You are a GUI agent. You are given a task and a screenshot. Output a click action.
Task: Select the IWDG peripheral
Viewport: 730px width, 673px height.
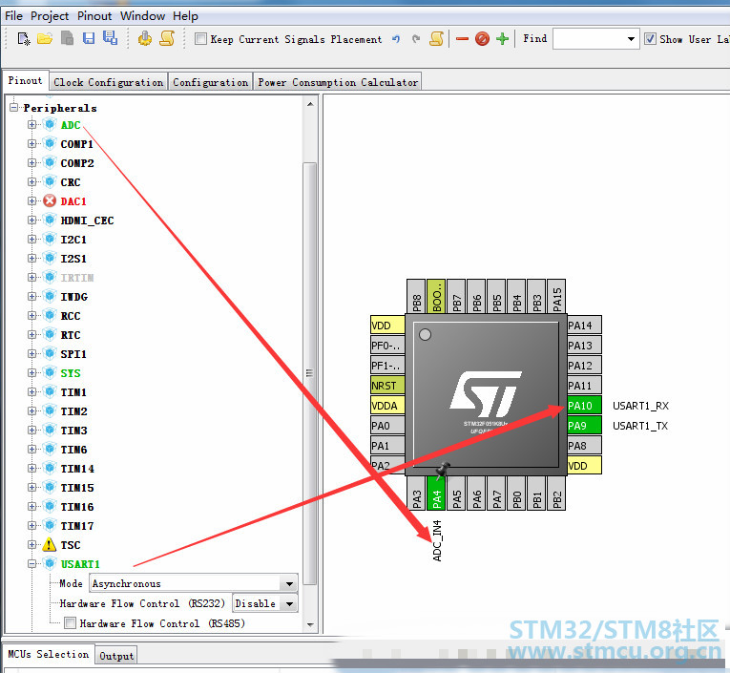(x=74, y=297)
